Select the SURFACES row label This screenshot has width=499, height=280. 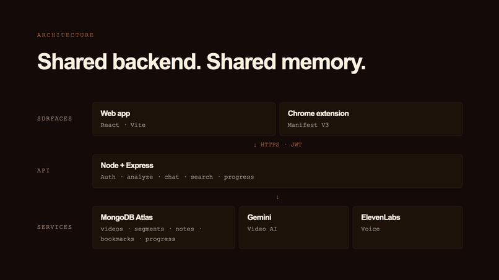tap(54, 119)
